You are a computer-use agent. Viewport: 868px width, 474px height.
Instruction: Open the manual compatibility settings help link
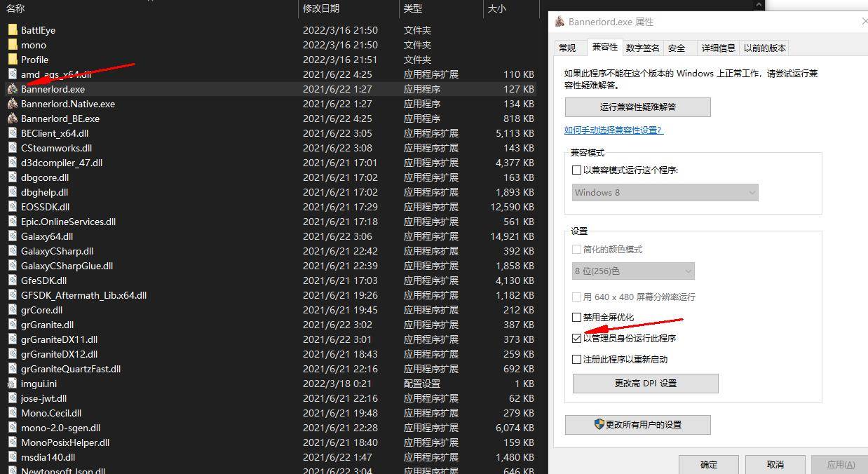point(613,130)
